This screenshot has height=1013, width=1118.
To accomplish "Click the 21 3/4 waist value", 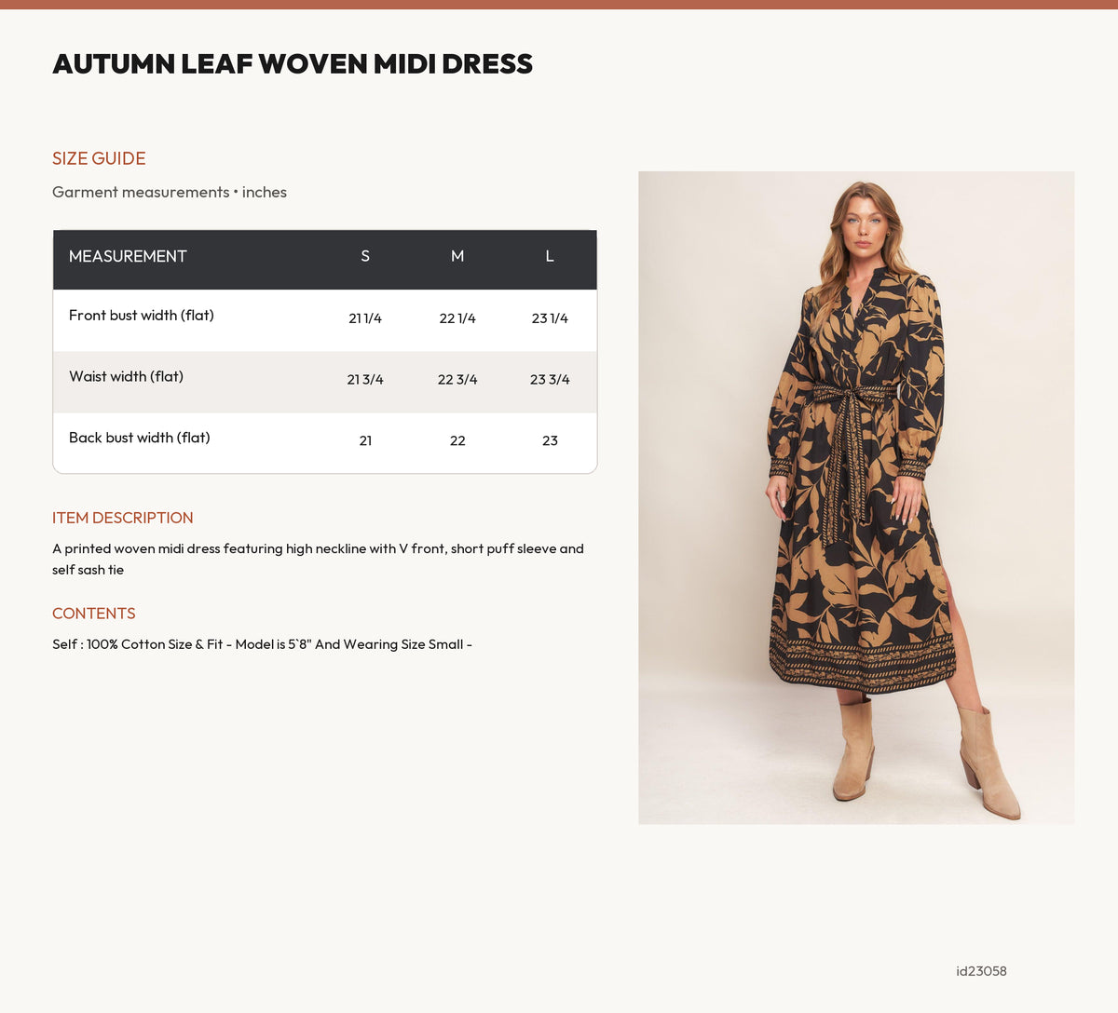I will (365, 380).
